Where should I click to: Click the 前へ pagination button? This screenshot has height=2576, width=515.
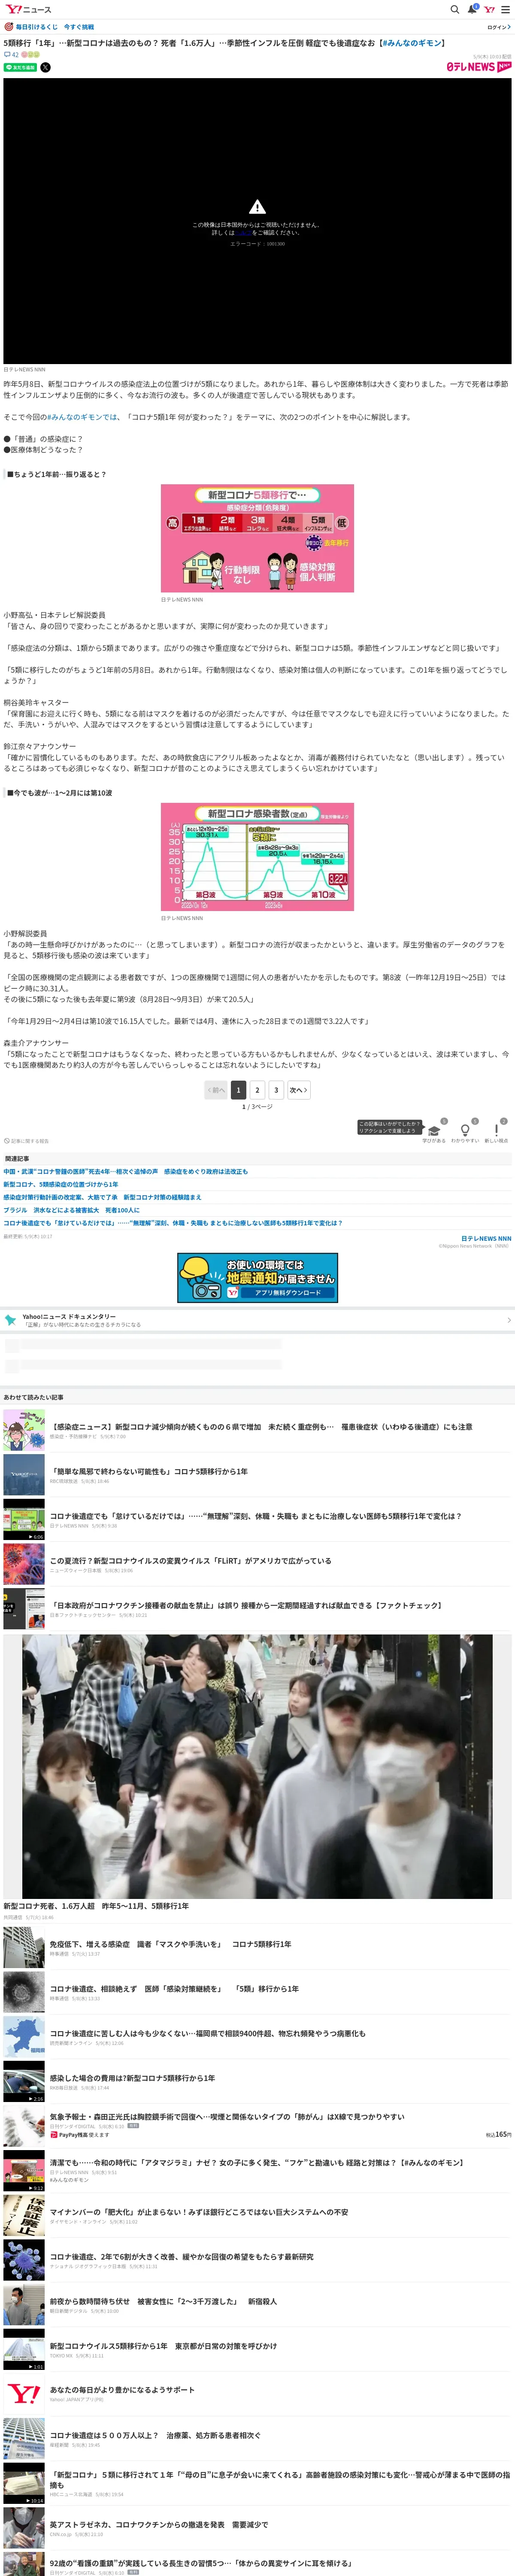[216, 1090]
